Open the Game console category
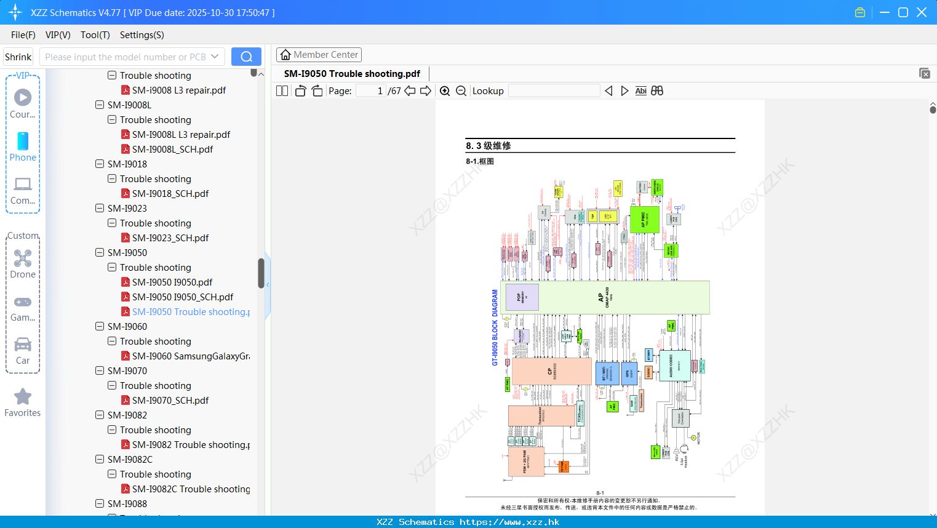Viewport: 937px width, 528px height. 23,308
